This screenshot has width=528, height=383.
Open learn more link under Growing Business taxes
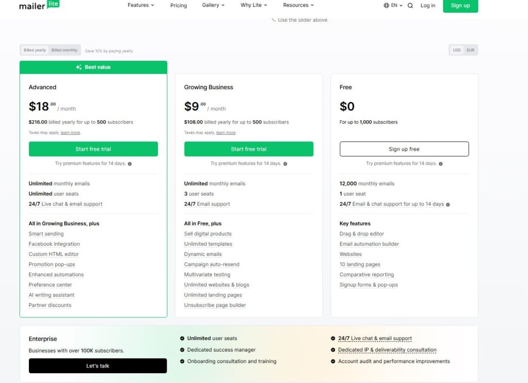[x=226, y=133]
